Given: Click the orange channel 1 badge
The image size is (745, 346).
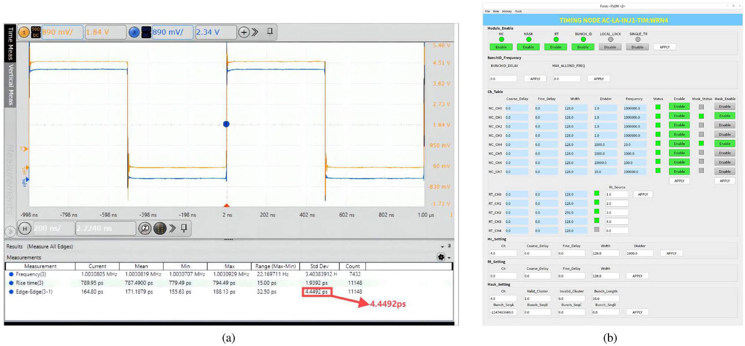Looking at the screenshot, I should tap(24, 33).
